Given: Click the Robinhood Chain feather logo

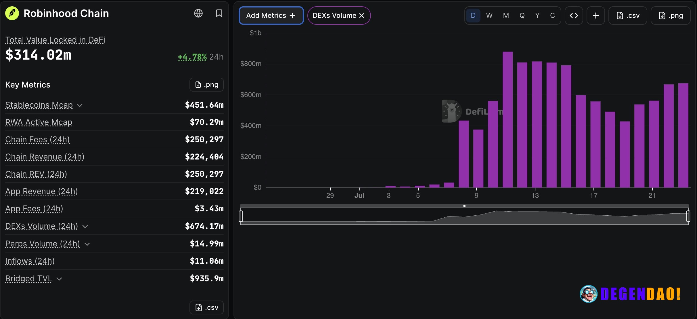Looking at the screenshot, I should click(12, 13).
